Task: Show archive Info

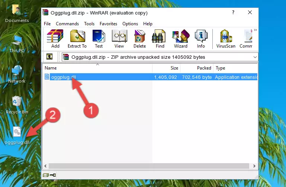Action: (x=201, y=39)
